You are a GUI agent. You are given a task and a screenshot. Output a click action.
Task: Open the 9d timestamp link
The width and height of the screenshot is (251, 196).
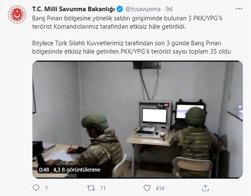point(169,9)
